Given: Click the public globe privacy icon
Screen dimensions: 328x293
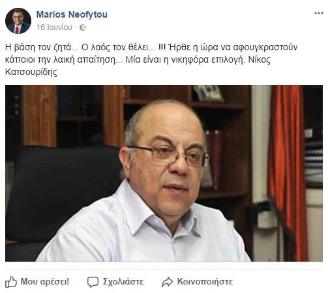Looking at the screenshot, I should point(83,27).
